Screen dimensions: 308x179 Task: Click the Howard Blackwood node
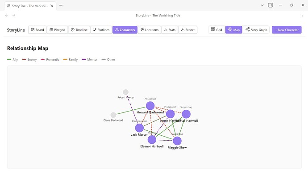150,106
